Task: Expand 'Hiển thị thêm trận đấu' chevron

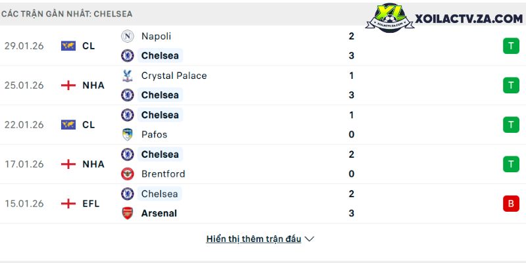Action: click(310, 239)
